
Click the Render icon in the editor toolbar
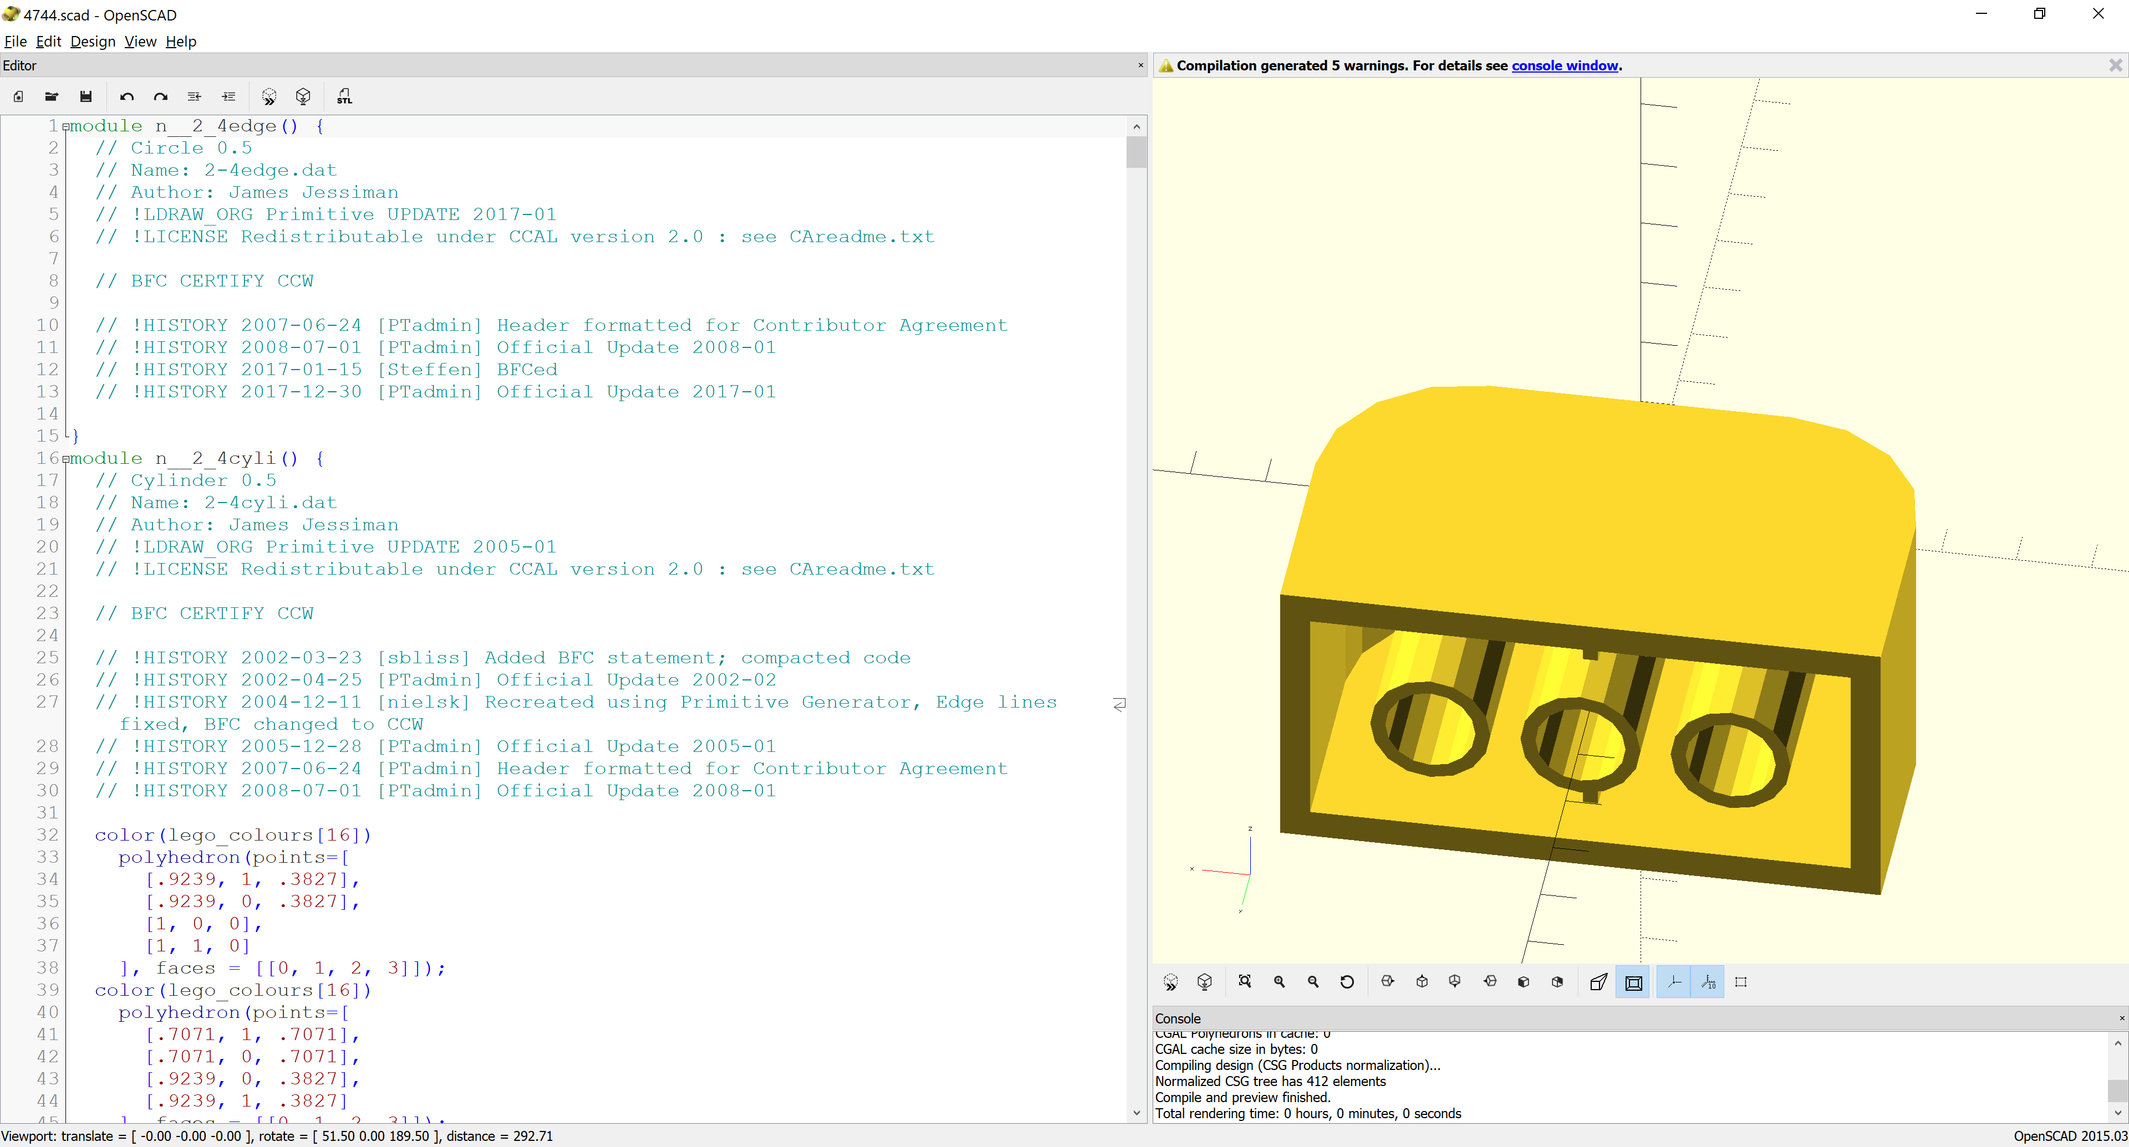(x=303, y=96)
